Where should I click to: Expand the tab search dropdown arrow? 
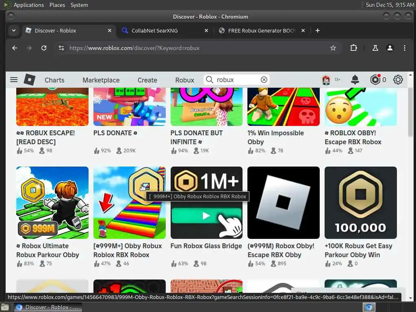(x=14, y=30)
